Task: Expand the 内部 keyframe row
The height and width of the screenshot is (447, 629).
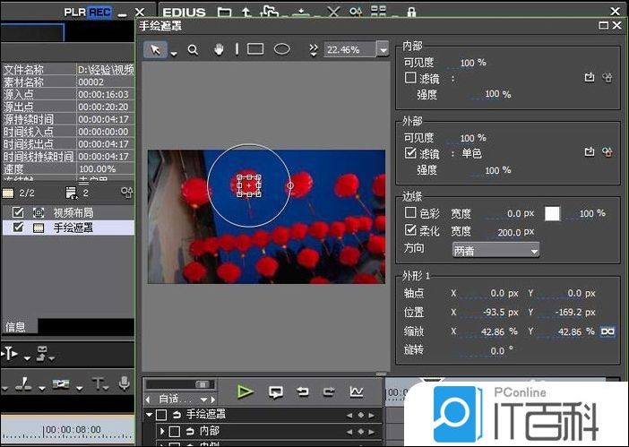Action: (162, 431)
